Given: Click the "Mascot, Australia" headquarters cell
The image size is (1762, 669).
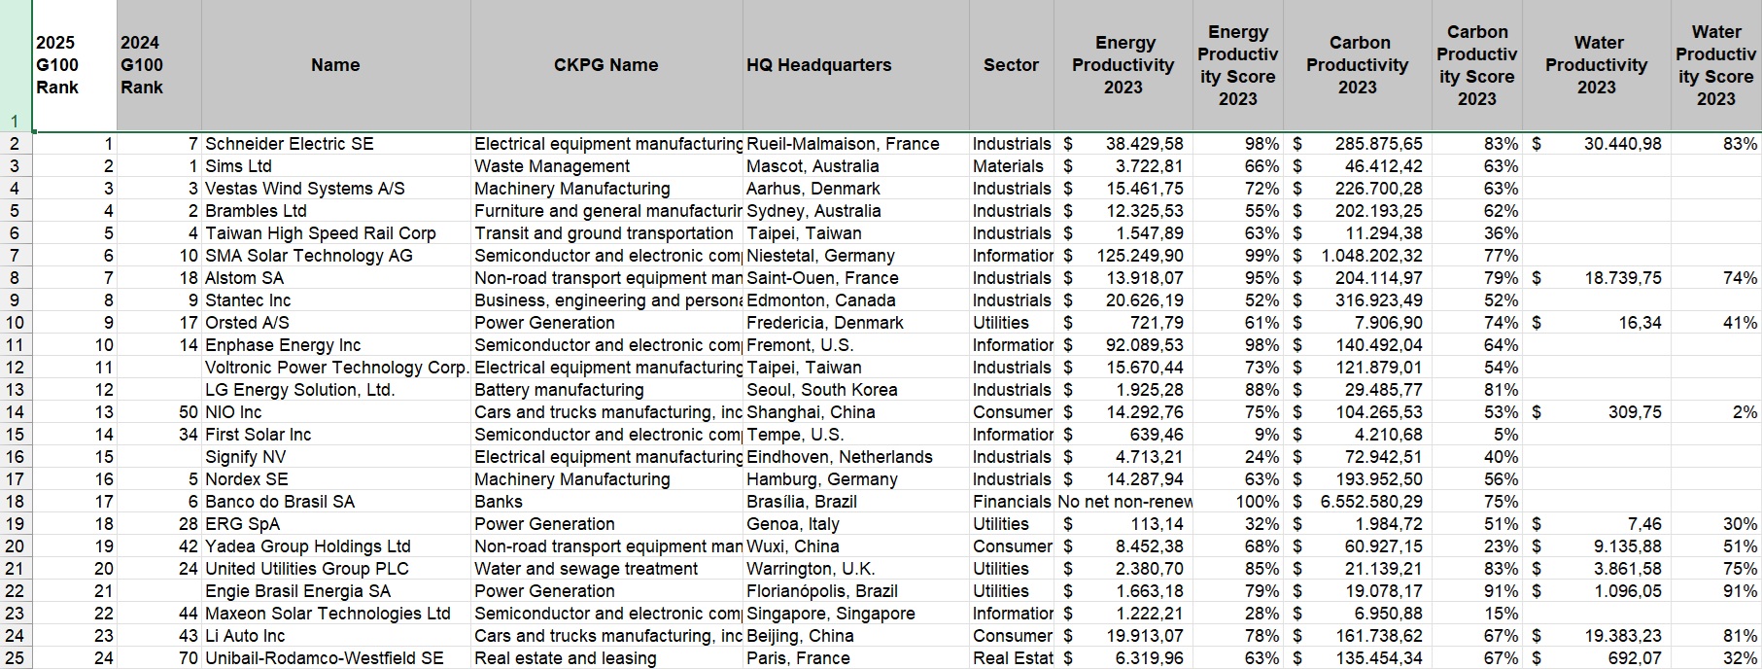Looking at the screenshot, I should pos(856,166).
